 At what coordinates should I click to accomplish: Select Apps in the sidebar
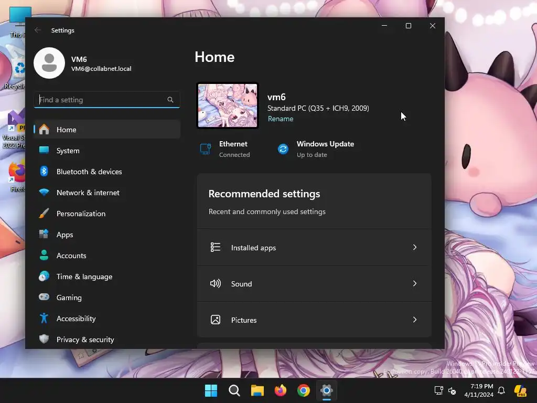coord(107,235)
